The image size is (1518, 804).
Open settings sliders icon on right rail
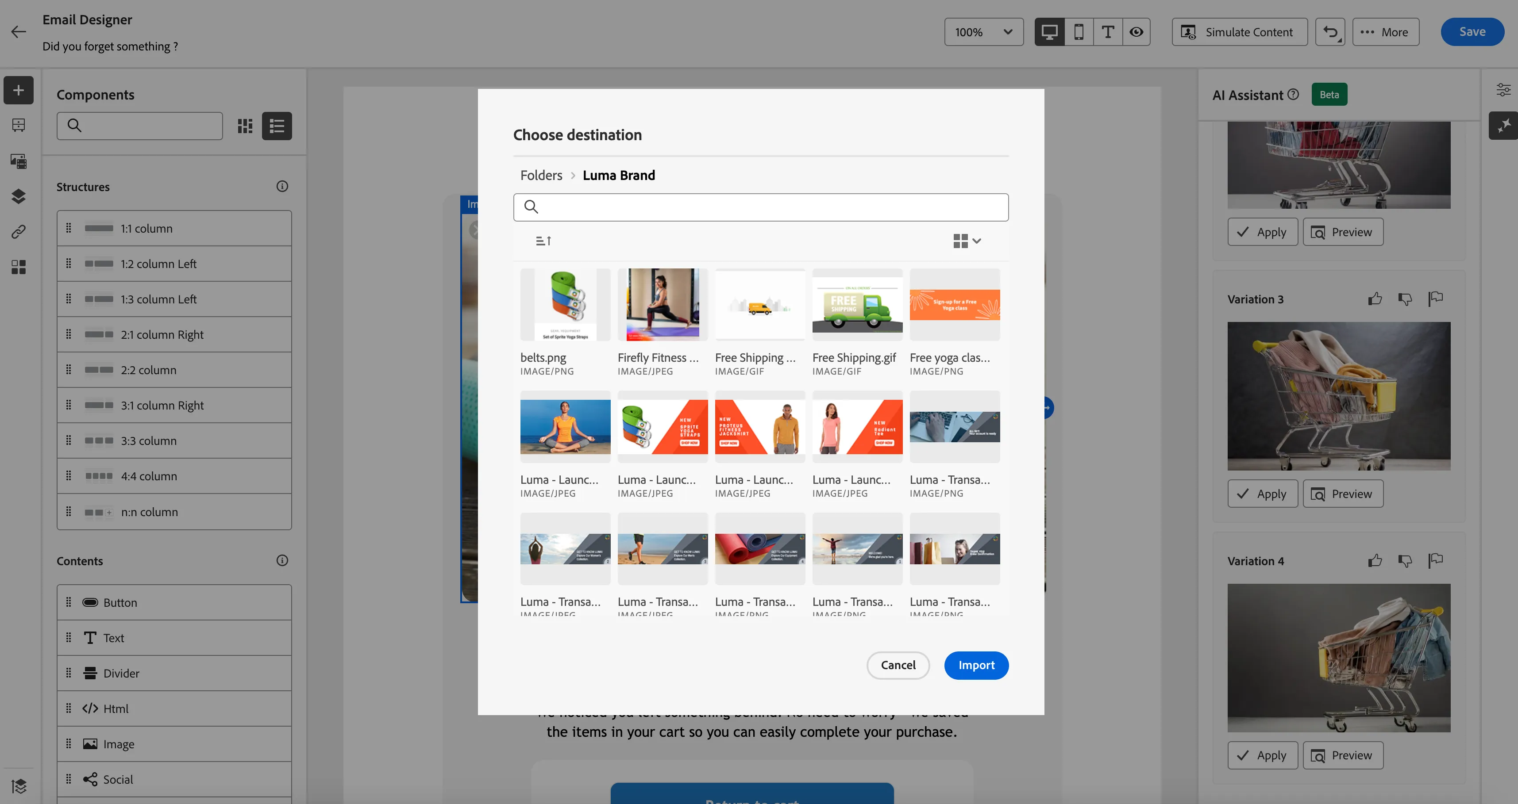[1503, 90]
